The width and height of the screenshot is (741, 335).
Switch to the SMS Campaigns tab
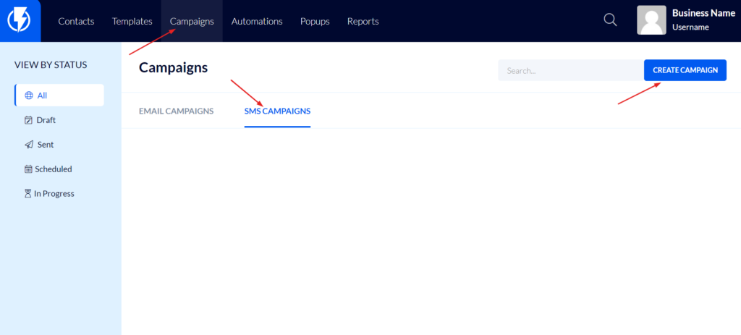coord(277,111)
